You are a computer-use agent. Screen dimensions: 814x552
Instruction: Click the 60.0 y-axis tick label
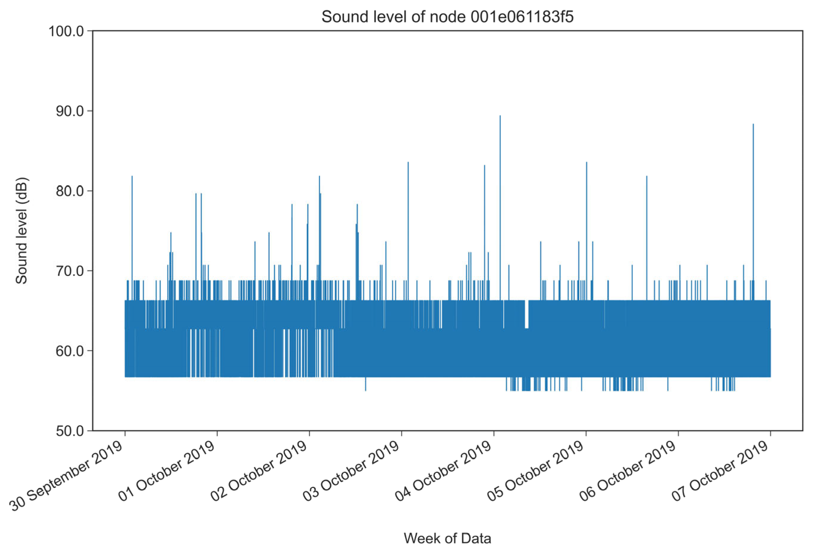(70, 351)
